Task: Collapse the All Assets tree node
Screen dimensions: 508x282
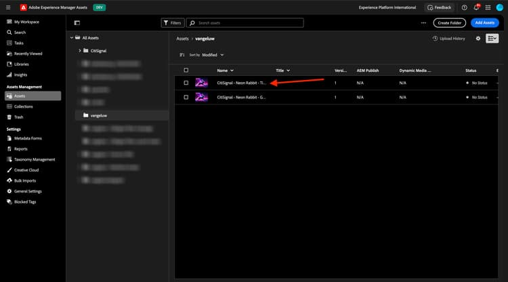Action: click(72, 37)
